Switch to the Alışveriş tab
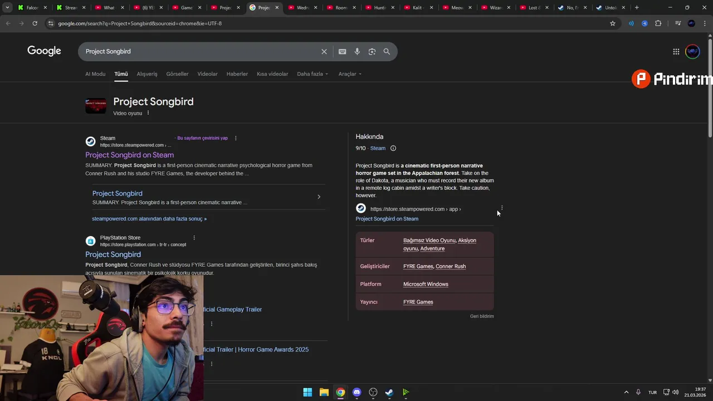 (147, 74)
